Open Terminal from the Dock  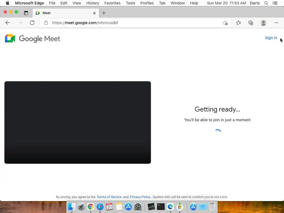161,206
